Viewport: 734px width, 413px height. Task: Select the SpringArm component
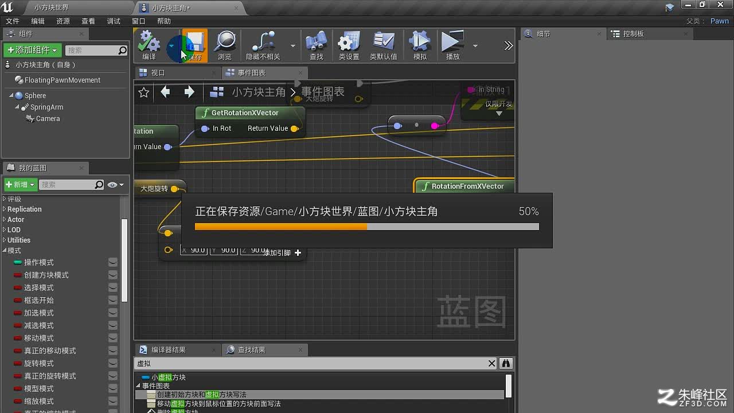(42, 107)
